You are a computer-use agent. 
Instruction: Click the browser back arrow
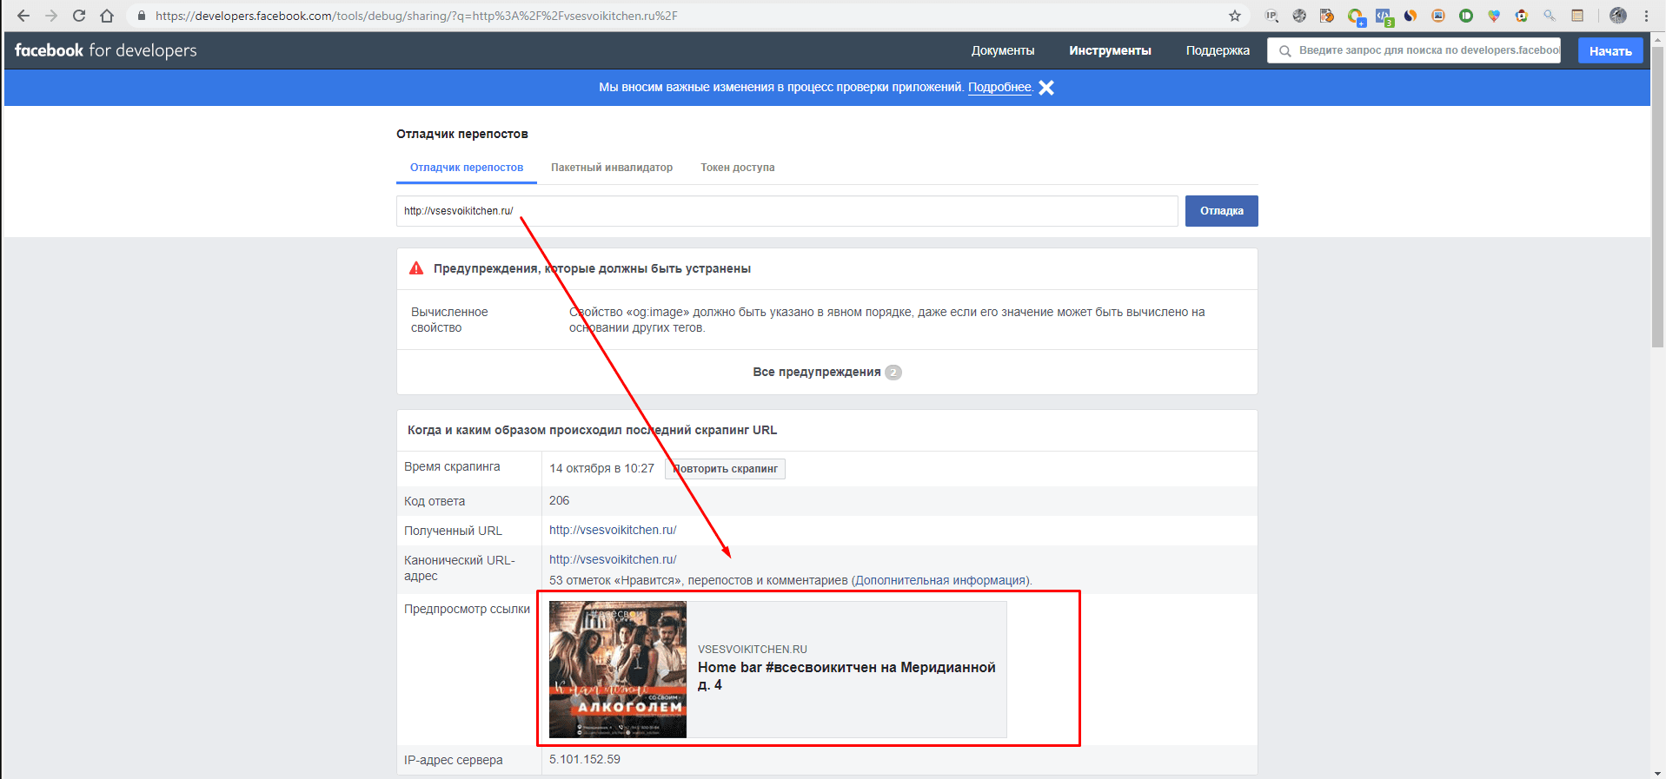(x=23, y=16)
